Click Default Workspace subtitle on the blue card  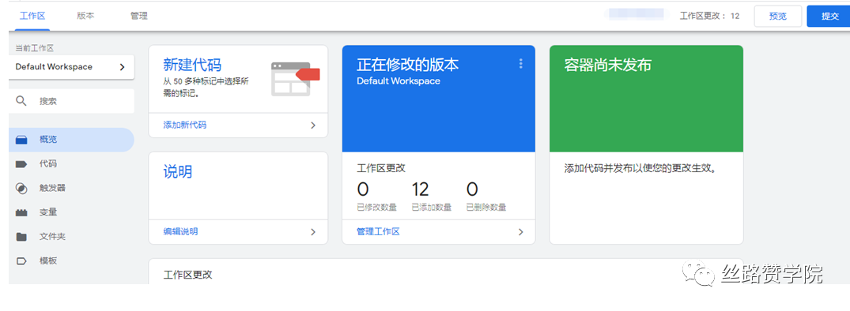coord(399,81)
